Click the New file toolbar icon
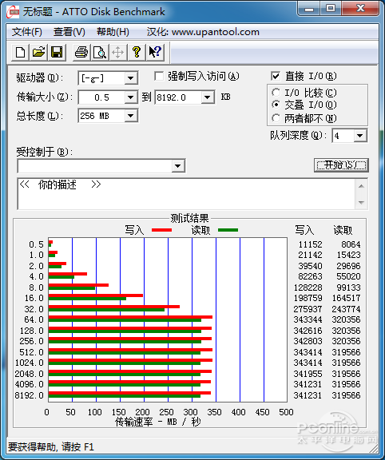The image size is (385, 460). pos(20,53)
